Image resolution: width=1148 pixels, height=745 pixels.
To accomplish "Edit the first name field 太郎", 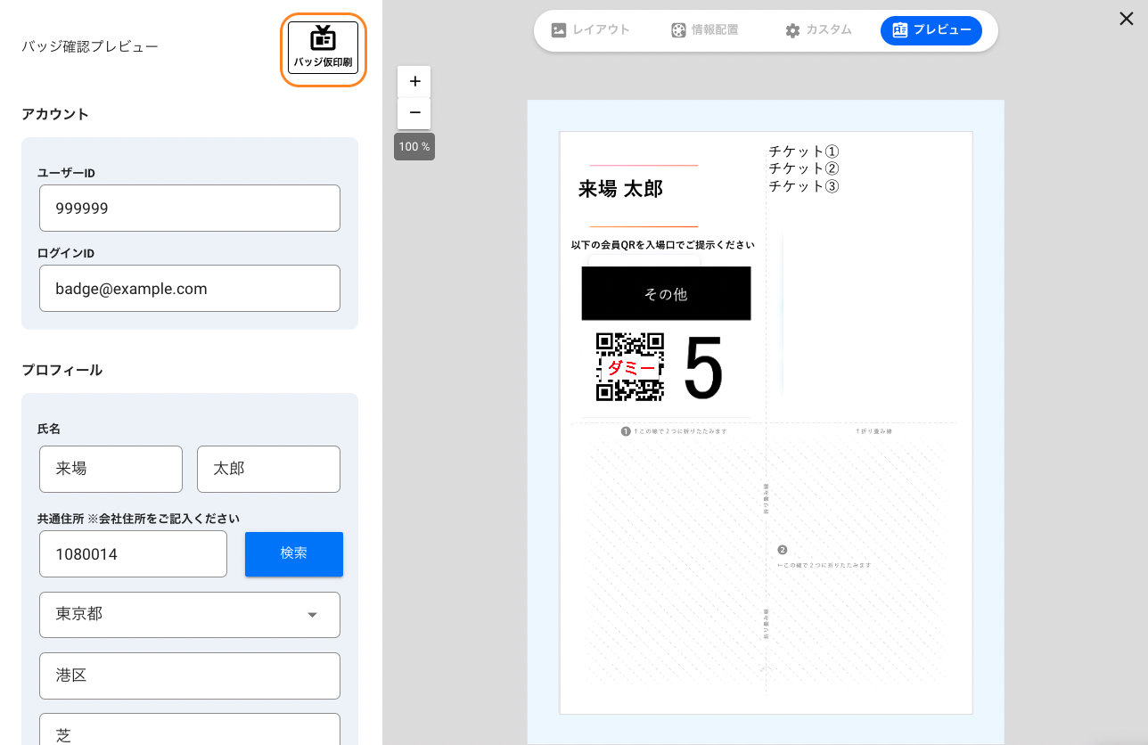I will [268, 469].
